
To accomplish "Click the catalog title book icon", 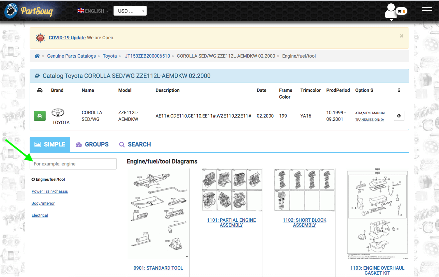I will pos(38,76).
